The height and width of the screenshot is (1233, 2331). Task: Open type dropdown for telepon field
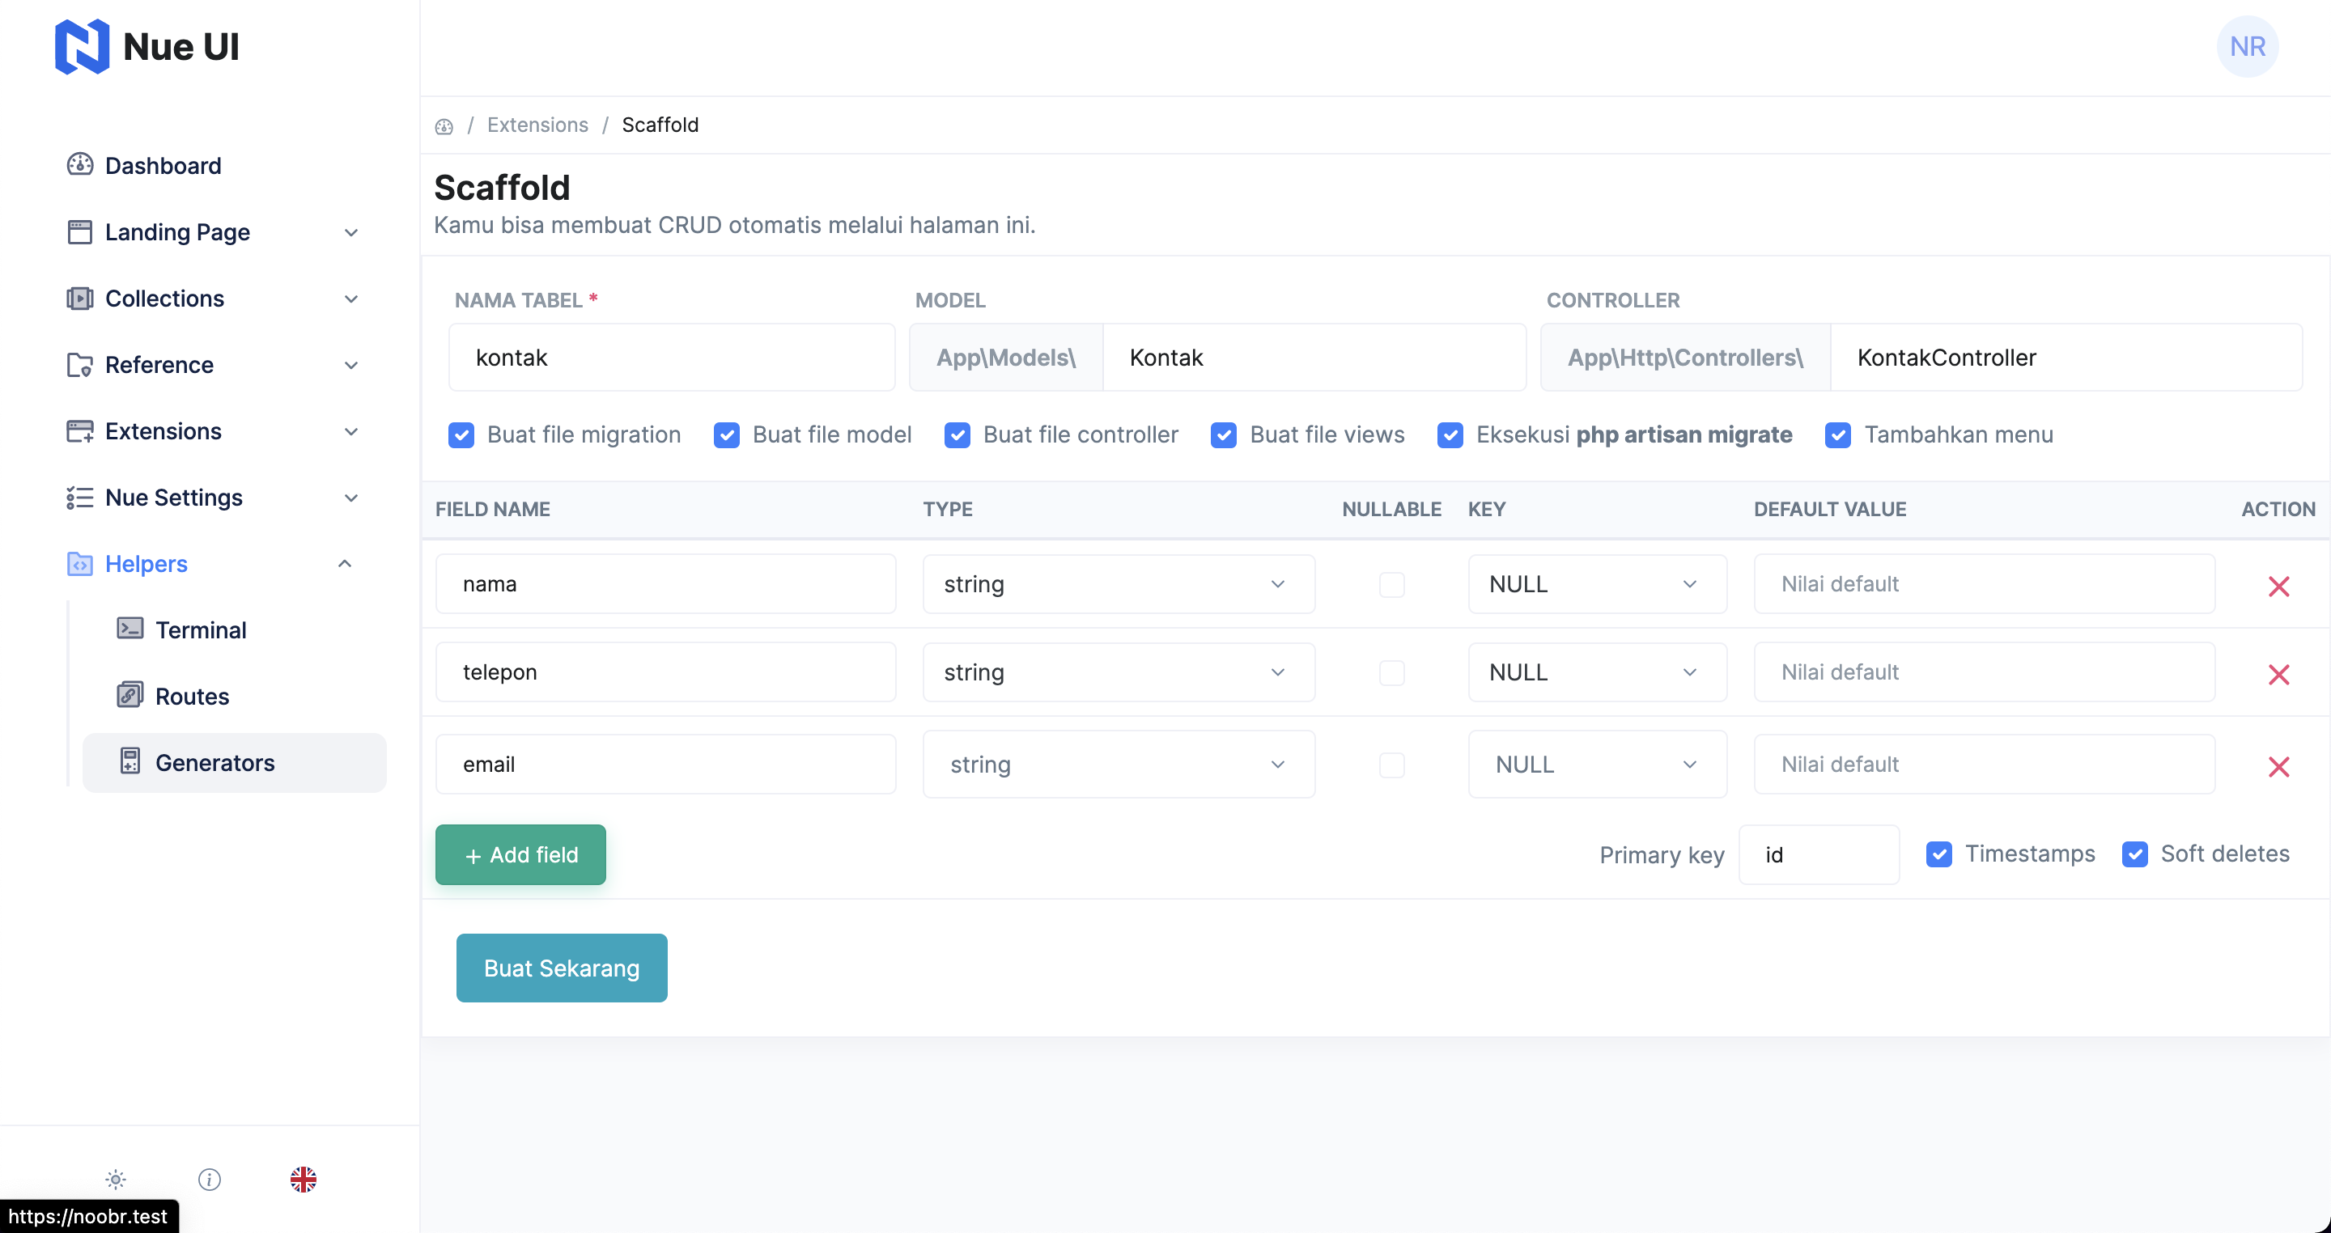click(x=1119, y=672)
